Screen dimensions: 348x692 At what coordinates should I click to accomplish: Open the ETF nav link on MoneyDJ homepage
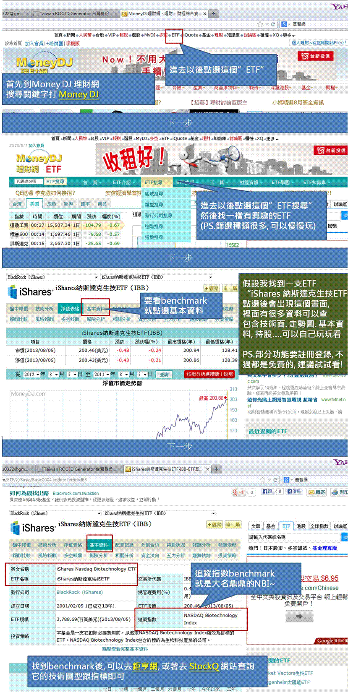tap(175, 35)
